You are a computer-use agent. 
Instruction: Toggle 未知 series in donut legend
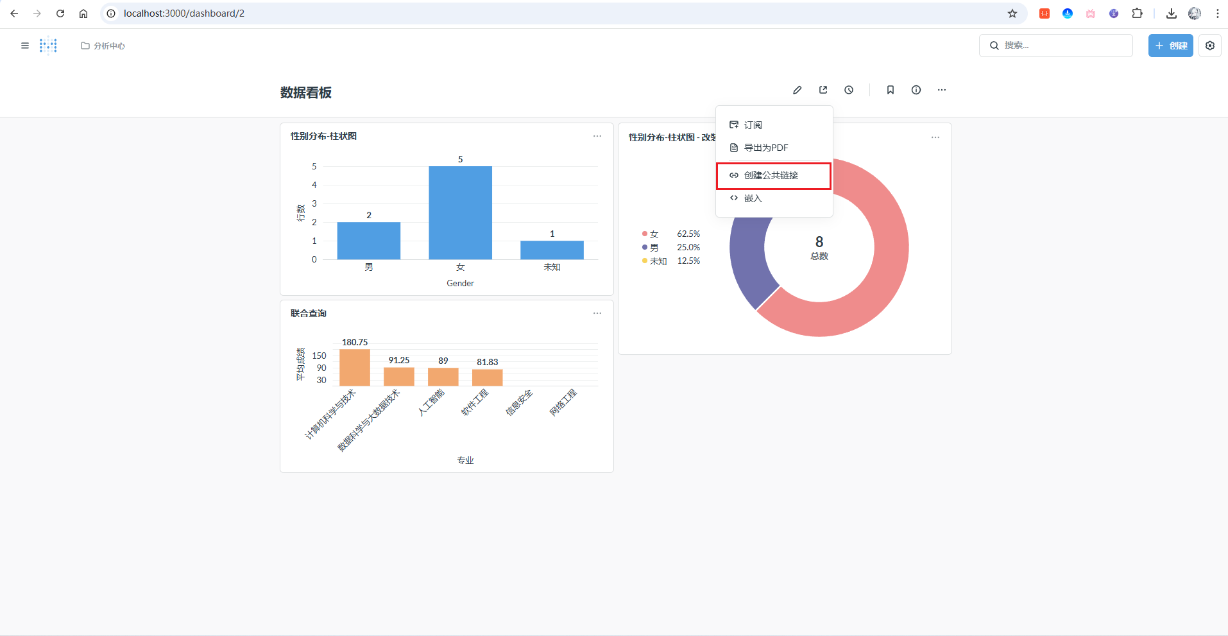point(658,261)
